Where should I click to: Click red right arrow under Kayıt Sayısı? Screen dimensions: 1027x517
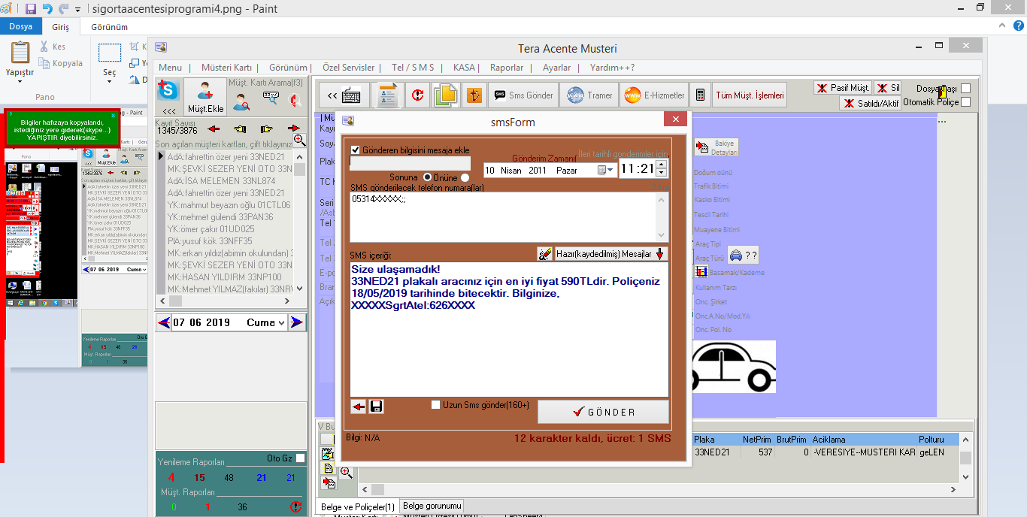pos(293,128)
